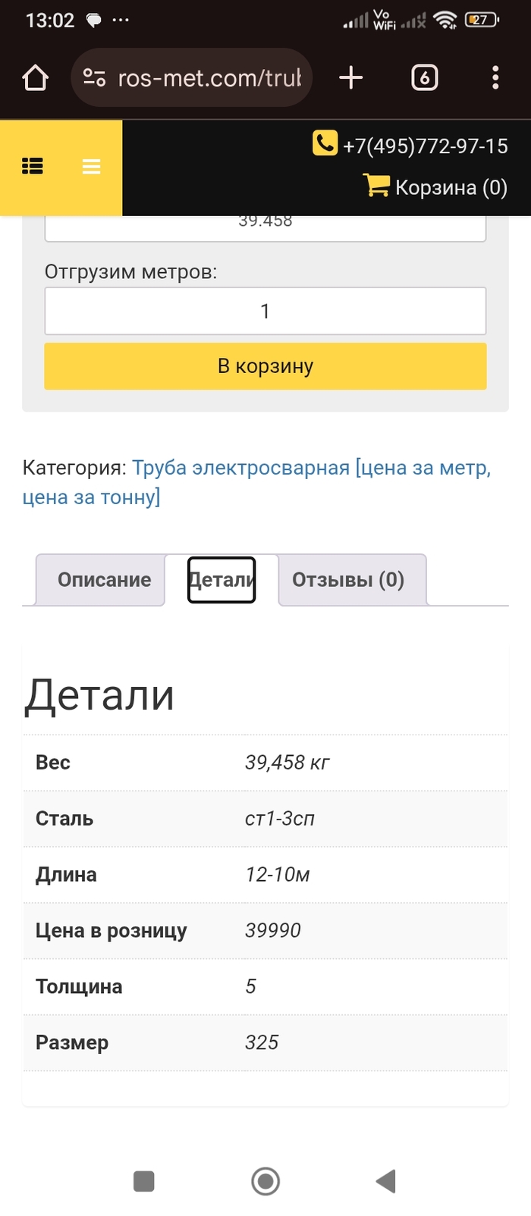Tap the Android back navigation button

(386, 1180)
